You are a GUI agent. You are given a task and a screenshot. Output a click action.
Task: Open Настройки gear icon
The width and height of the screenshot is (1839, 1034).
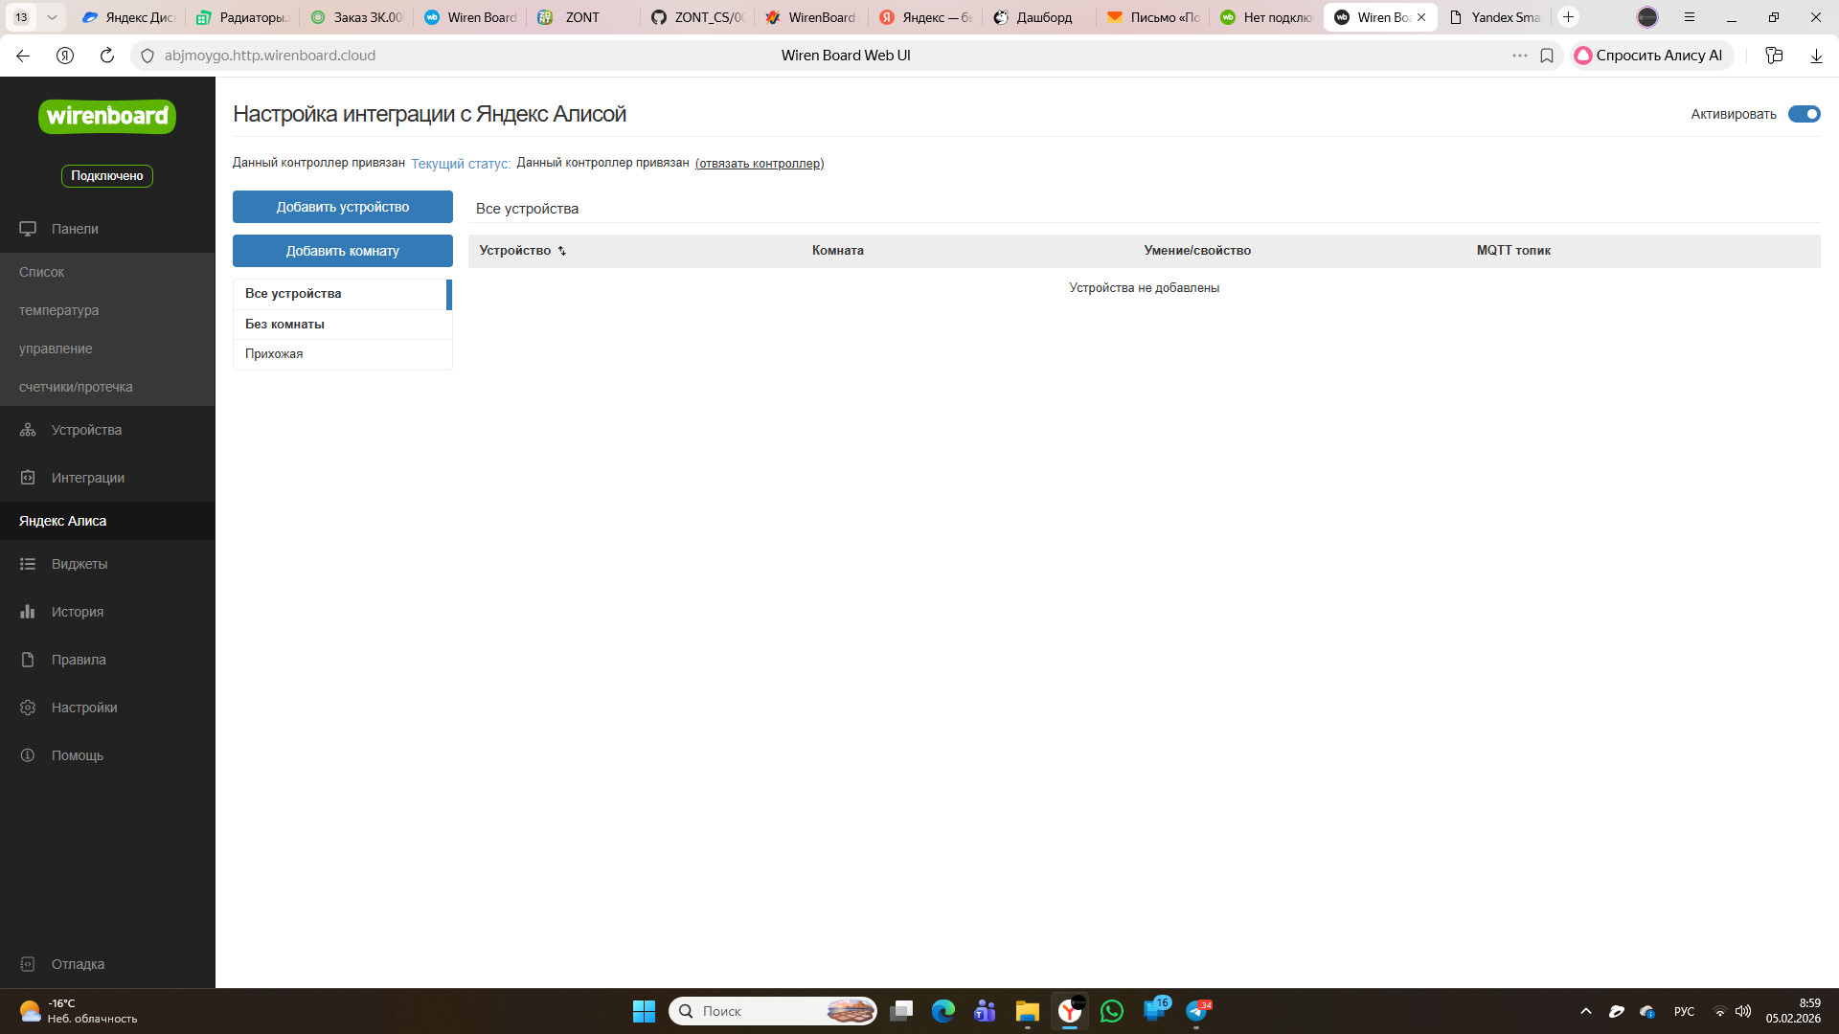click(28, 708)
